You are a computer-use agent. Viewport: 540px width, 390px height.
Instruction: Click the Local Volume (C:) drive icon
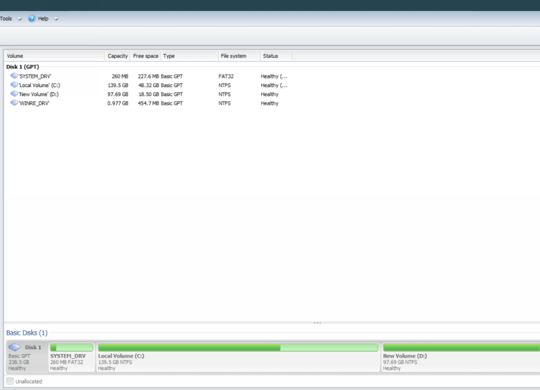[x=14, y=85]
